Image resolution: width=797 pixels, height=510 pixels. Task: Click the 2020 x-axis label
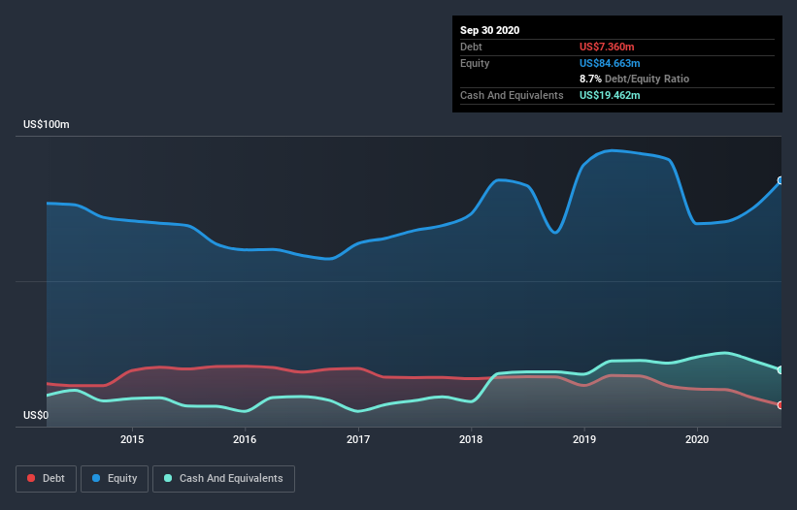pyautogui.click(x=697, y=439)
